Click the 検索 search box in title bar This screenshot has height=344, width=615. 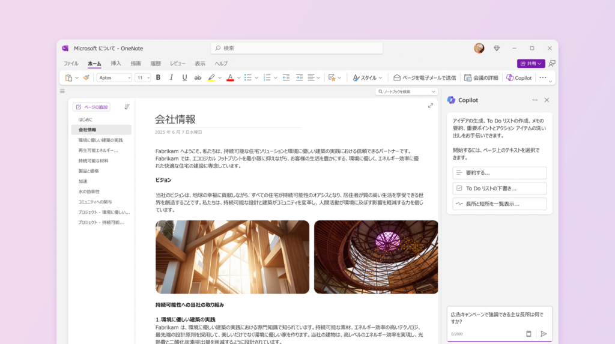297,48
